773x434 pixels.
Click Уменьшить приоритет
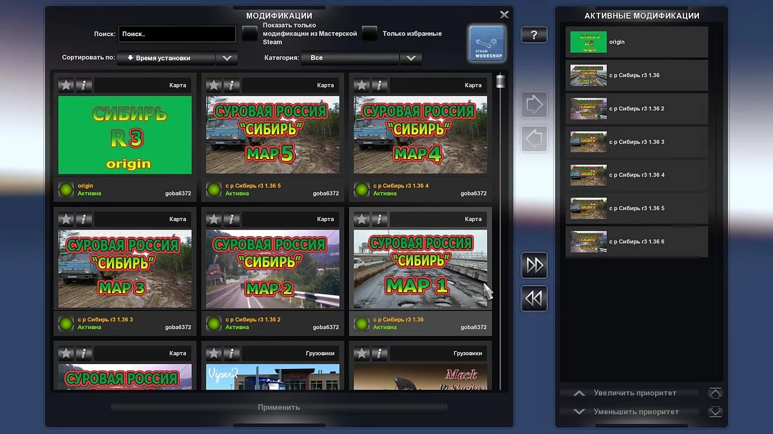(x=633, y=411)
